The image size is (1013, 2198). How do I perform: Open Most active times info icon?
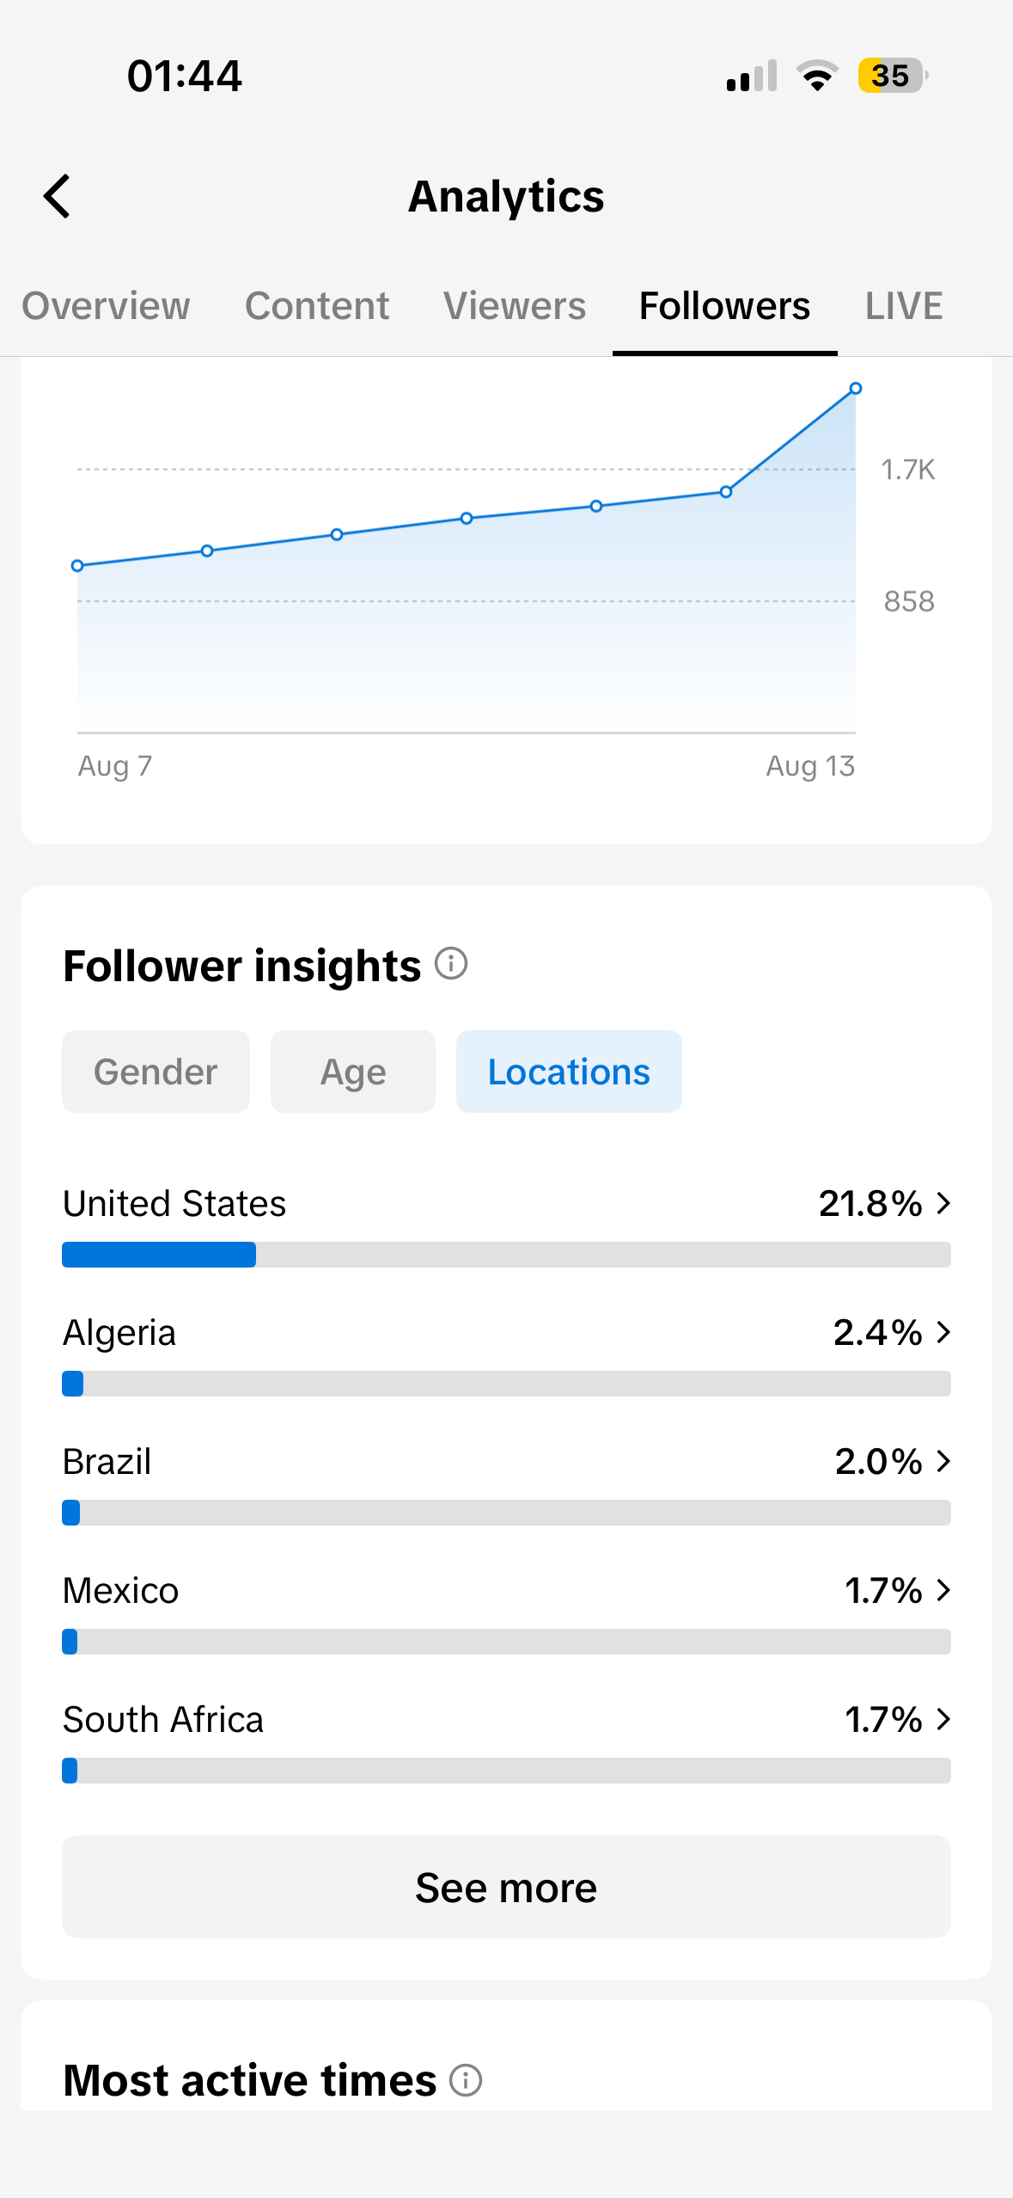point(466,2080)
